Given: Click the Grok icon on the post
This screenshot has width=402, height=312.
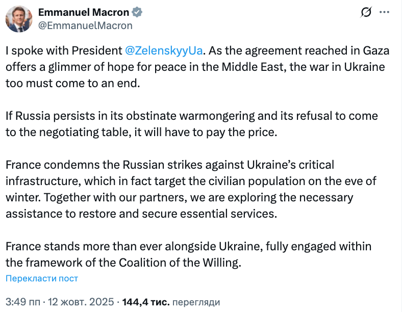Looking at the screenshot, I should (365, 13).
